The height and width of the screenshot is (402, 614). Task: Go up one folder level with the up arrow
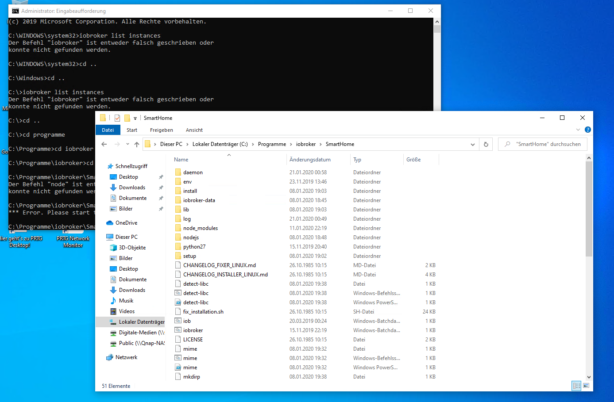(137, 144)
